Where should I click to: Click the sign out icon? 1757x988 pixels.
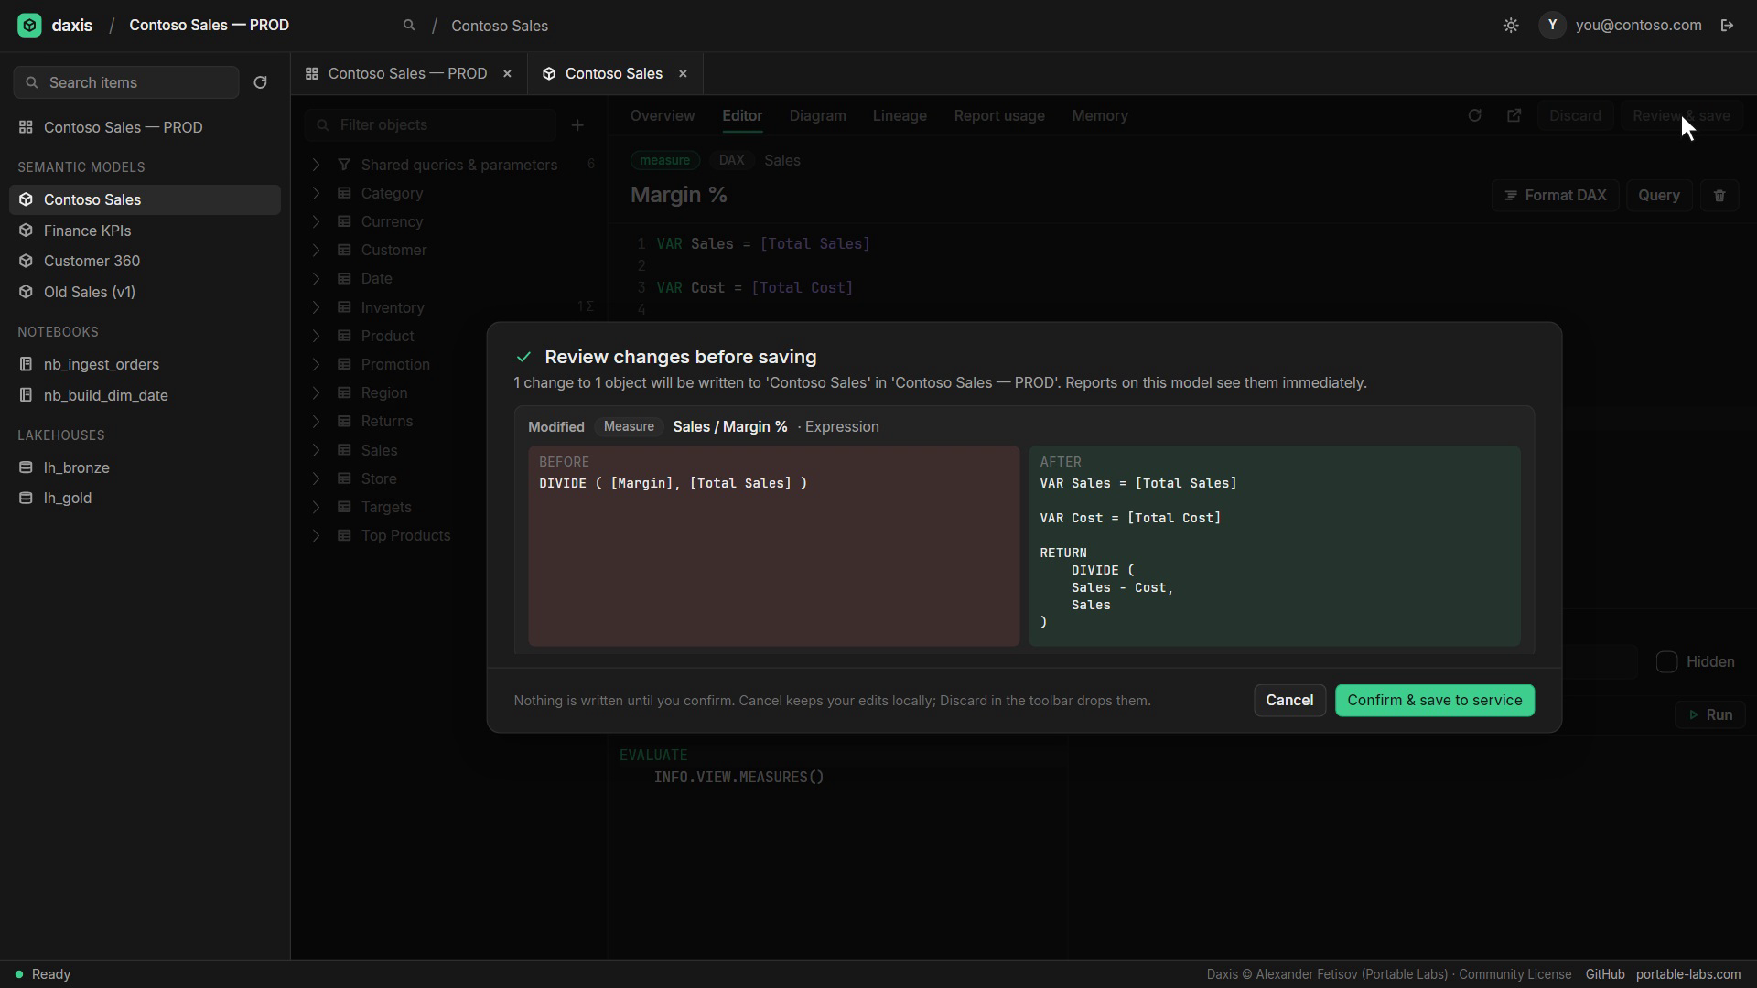[x=1727, y=26]
